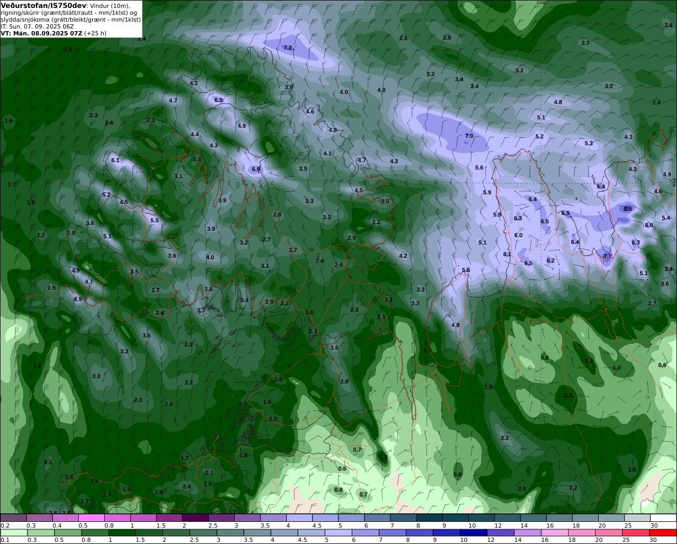The width and height of the screenshot is (677, 544).
Task: Click the pink swatch labeled 16 in the bottom legend row
Action: pos(554,532)
